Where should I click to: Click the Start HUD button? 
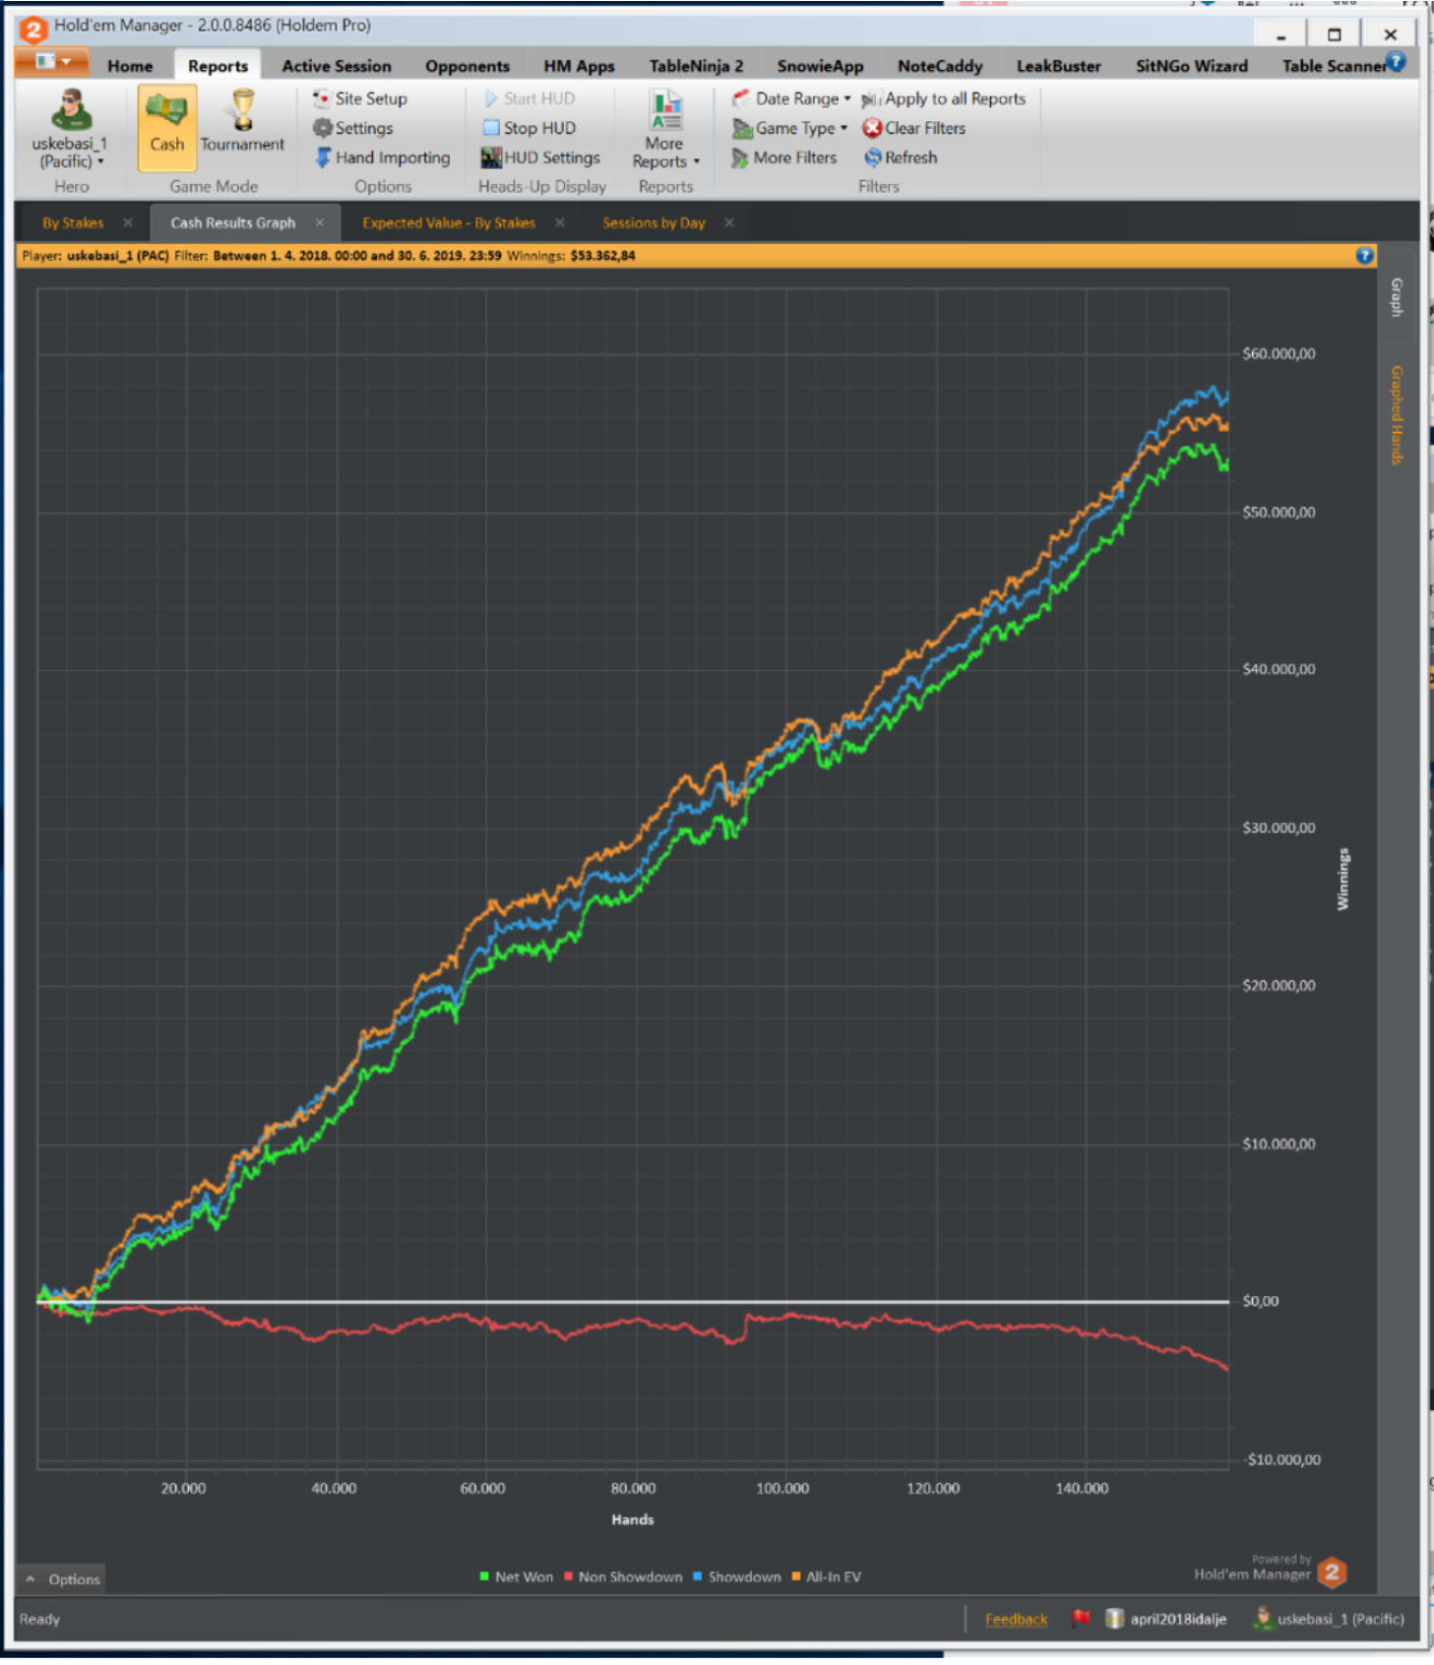tap(530, 98)
